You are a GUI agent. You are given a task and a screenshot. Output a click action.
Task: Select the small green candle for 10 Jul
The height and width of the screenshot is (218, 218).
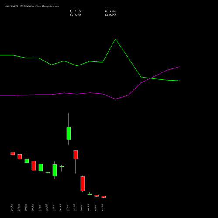click(x=89, y=194)
